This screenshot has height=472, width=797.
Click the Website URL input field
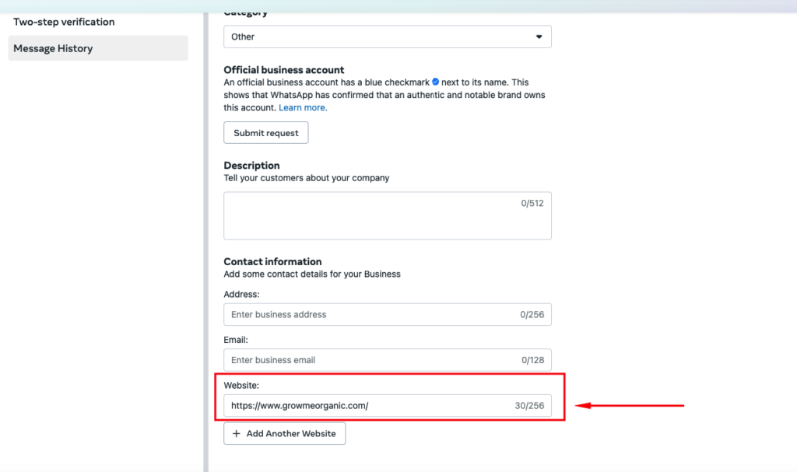coord(388,405)
